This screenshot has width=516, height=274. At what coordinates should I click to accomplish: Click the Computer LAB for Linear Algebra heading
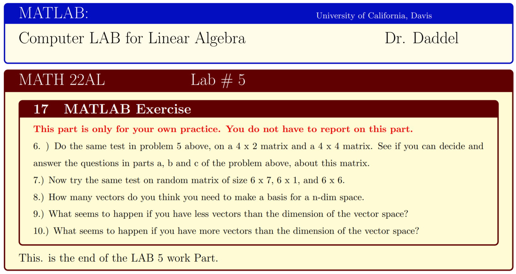[x=132, y=38]
